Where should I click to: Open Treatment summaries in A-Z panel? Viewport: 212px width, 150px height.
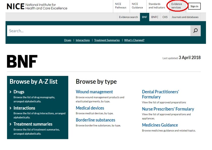pyautogui.click(x=33, y=124)
